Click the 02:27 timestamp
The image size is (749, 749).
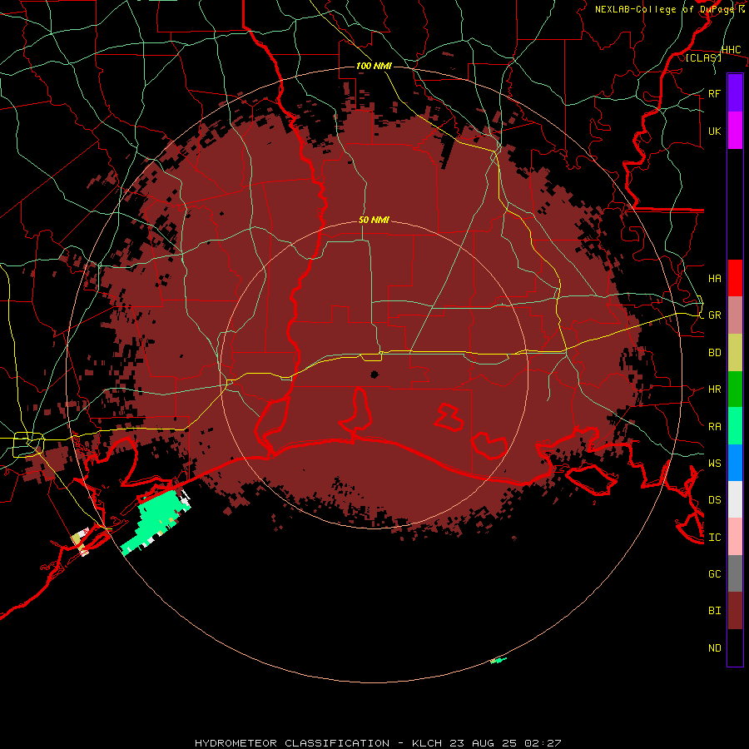click(543, 743)
